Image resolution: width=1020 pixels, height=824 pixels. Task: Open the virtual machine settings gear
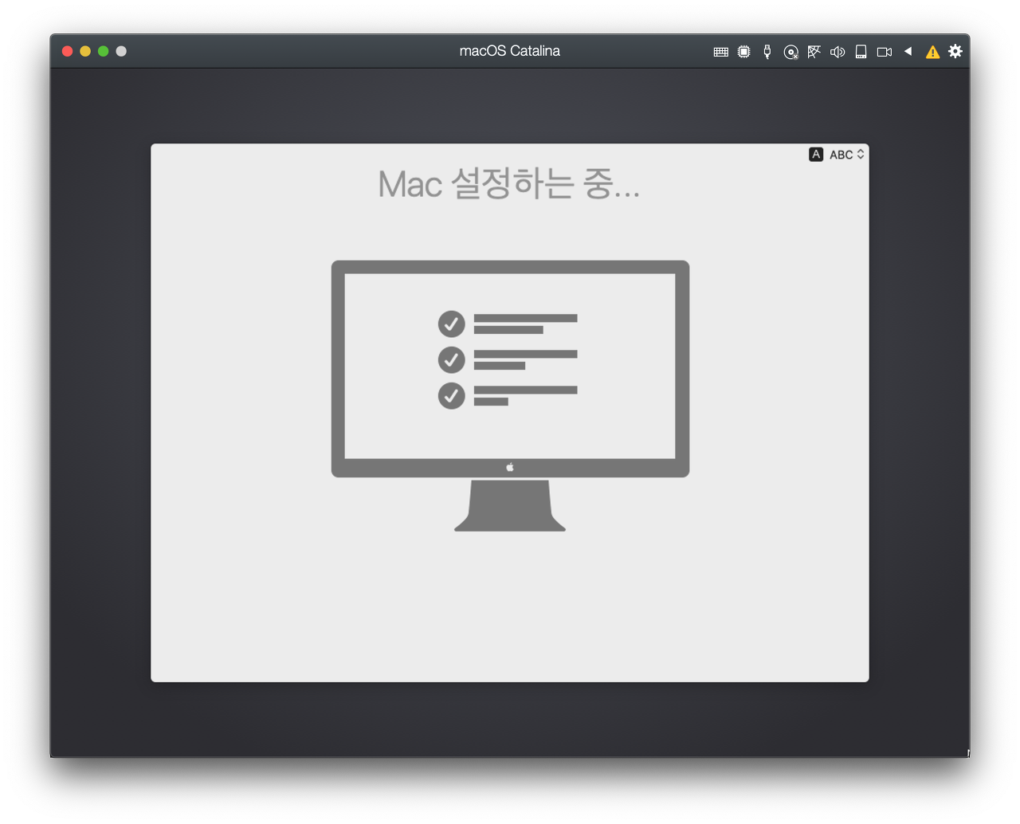point(955,51)
